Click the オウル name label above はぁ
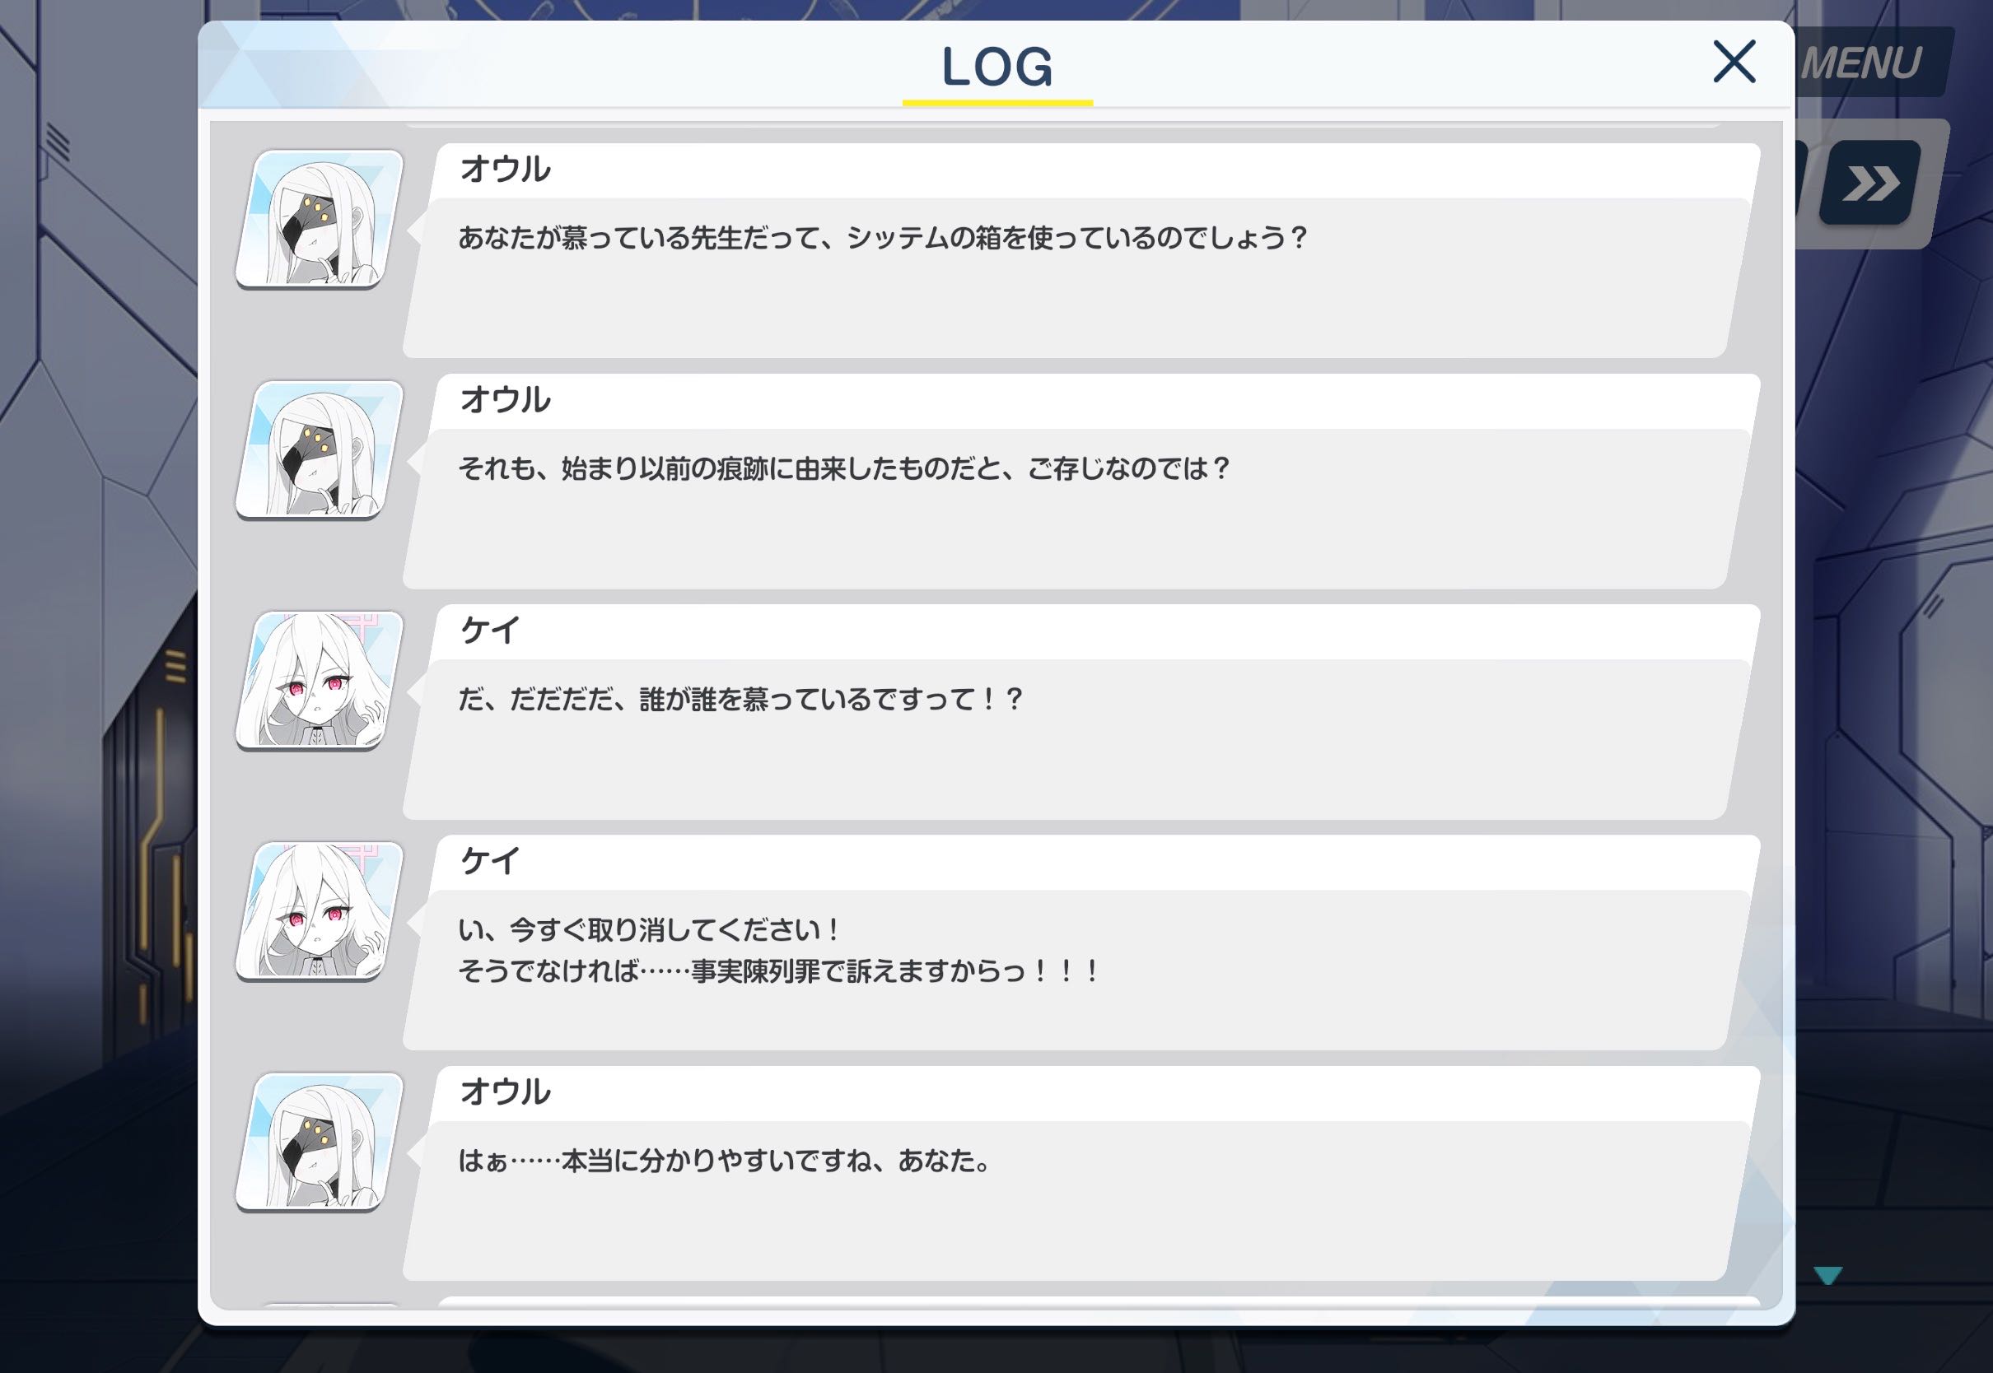 505,1091
